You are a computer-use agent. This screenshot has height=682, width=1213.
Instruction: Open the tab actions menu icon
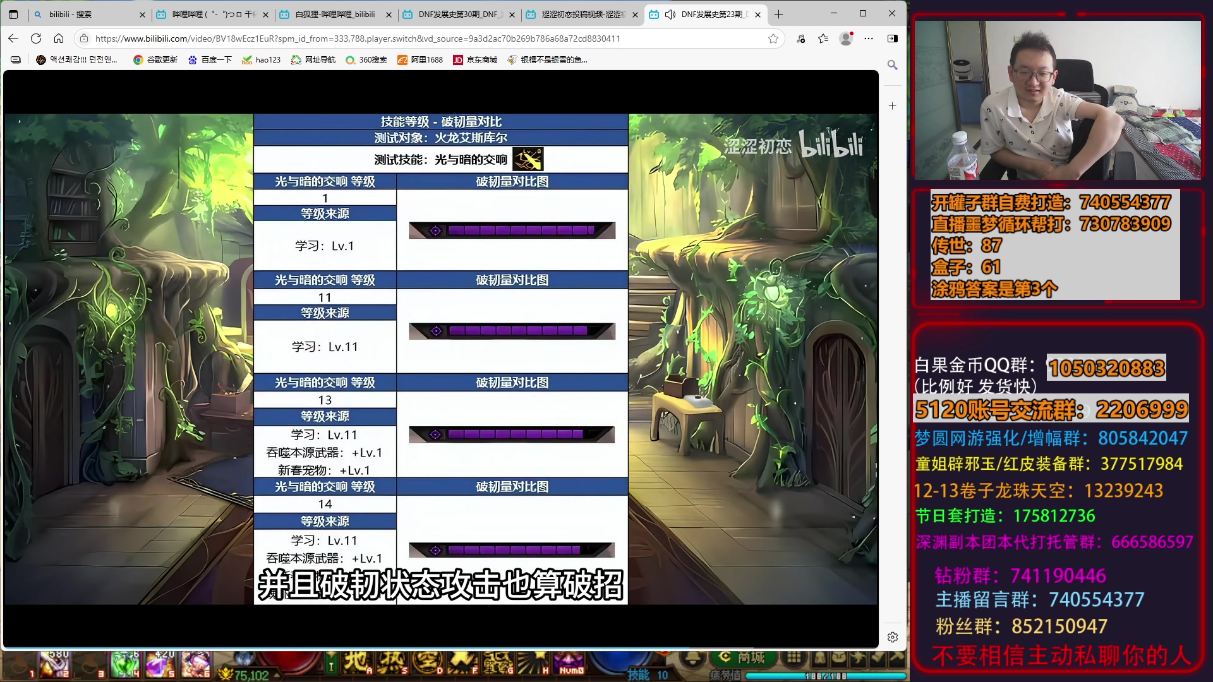click(x=13, y=14)
